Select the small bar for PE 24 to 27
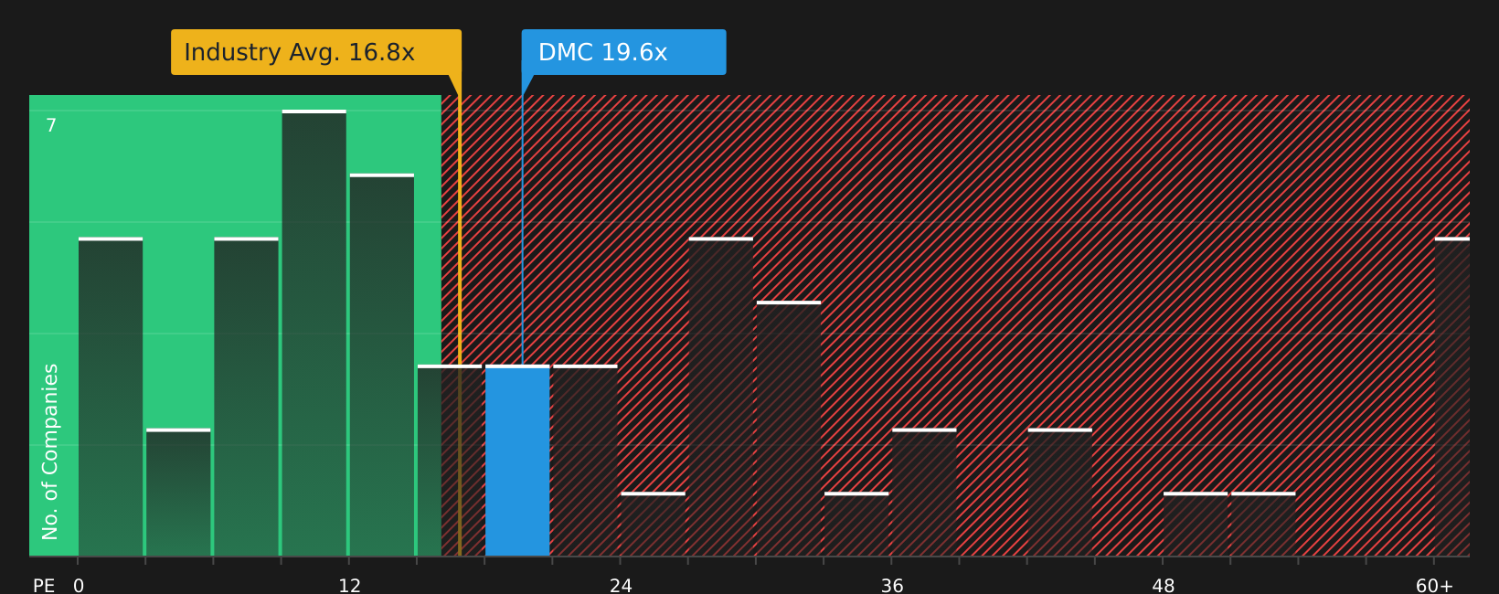 (653, 525)
